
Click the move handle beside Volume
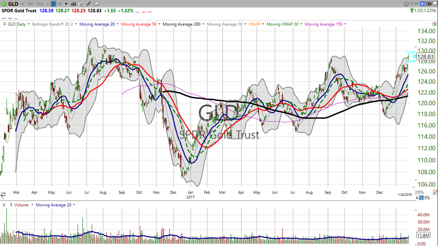(11, 205)
